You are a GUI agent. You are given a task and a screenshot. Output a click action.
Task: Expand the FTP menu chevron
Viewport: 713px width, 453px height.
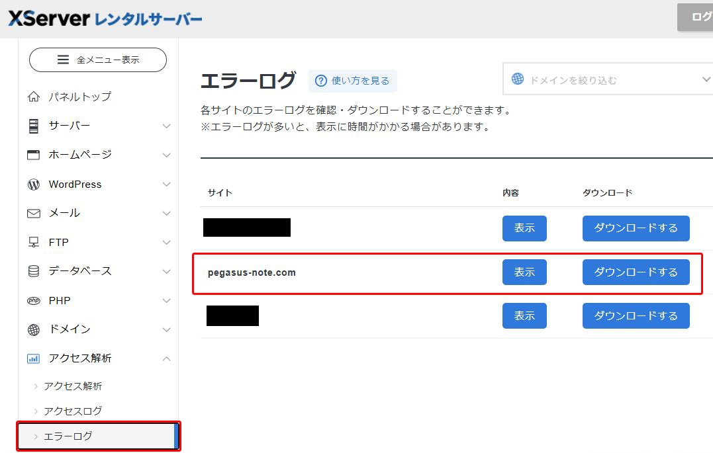click(167, 242)
